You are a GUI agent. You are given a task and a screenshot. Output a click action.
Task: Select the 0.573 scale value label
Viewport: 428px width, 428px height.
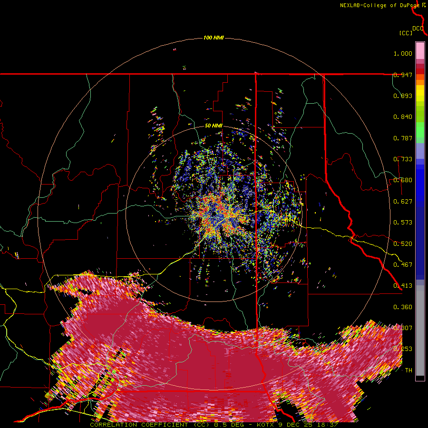point(403,223)
